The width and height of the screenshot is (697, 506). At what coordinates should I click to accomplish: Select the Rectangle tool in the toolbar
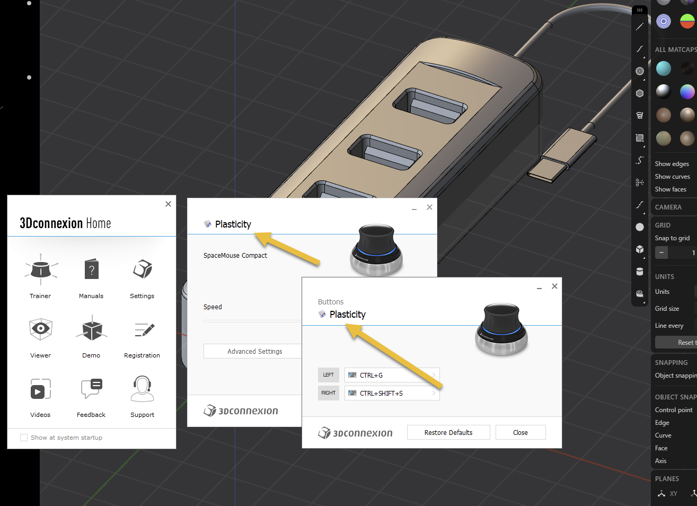(x=639, y=138)
